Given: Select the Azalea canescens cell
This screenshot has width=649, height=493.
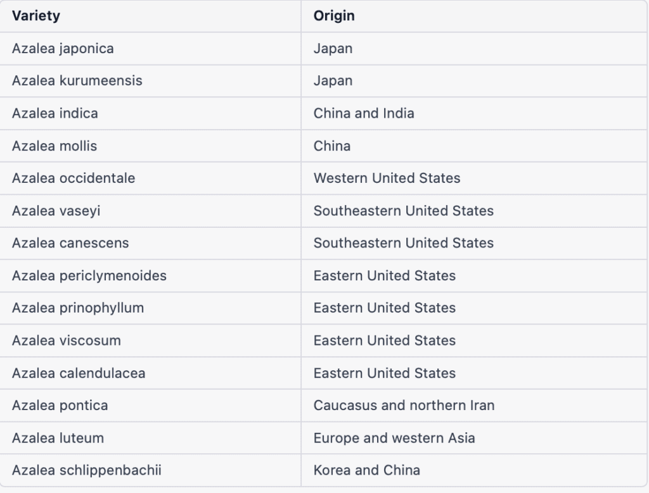Looking at the screenshot, I should pyautogui.click(x=70, y=243).
